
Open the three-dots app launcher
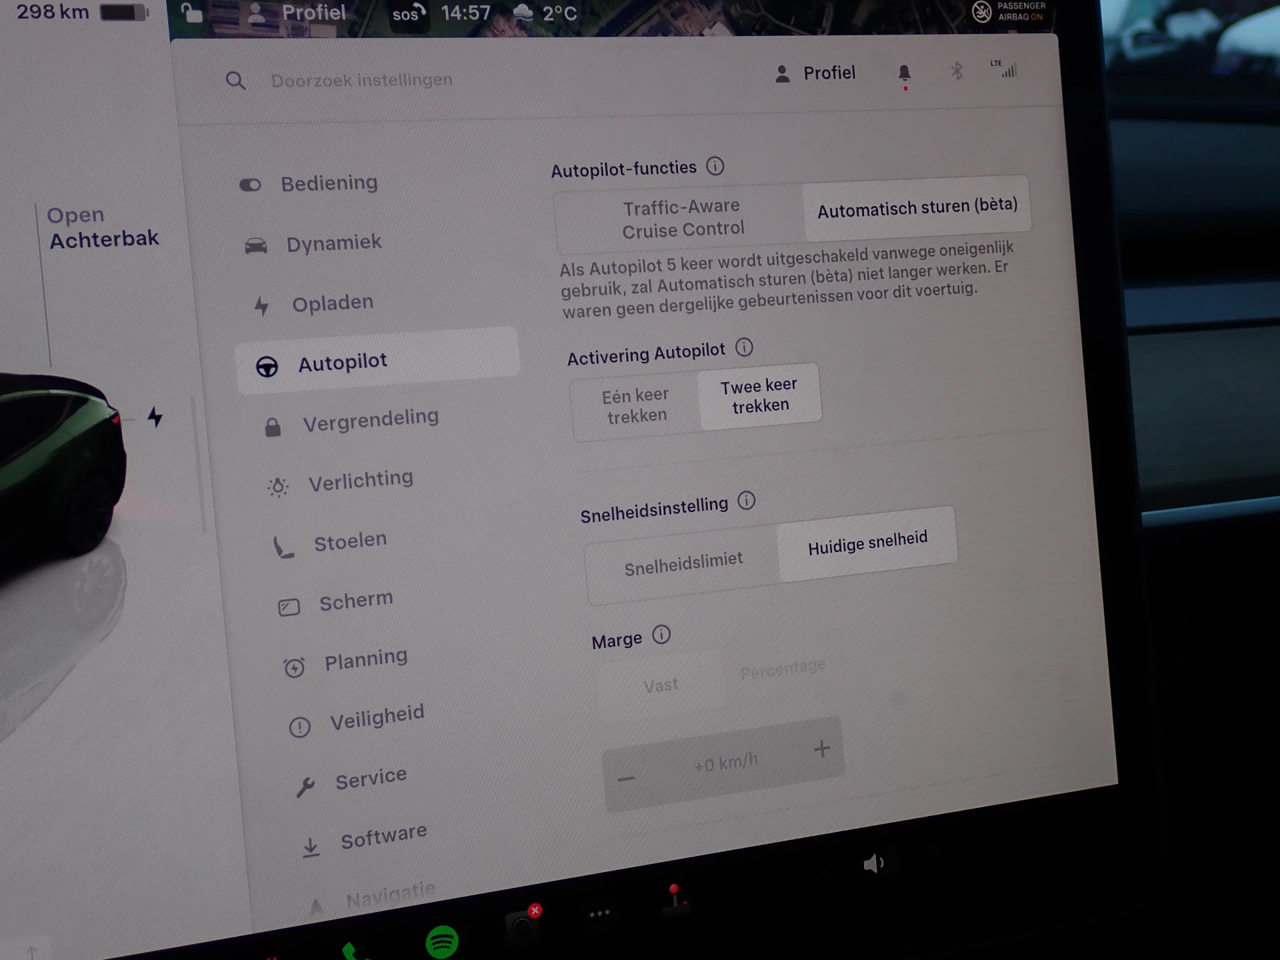coord(599,913)
